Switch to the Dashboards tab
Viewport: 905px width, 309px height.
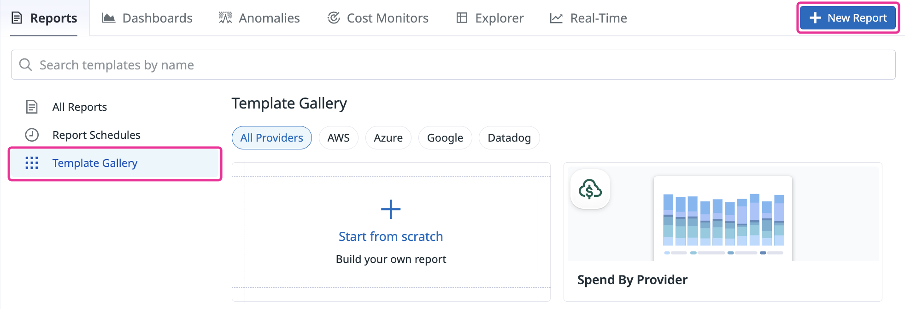coord(157,18)
